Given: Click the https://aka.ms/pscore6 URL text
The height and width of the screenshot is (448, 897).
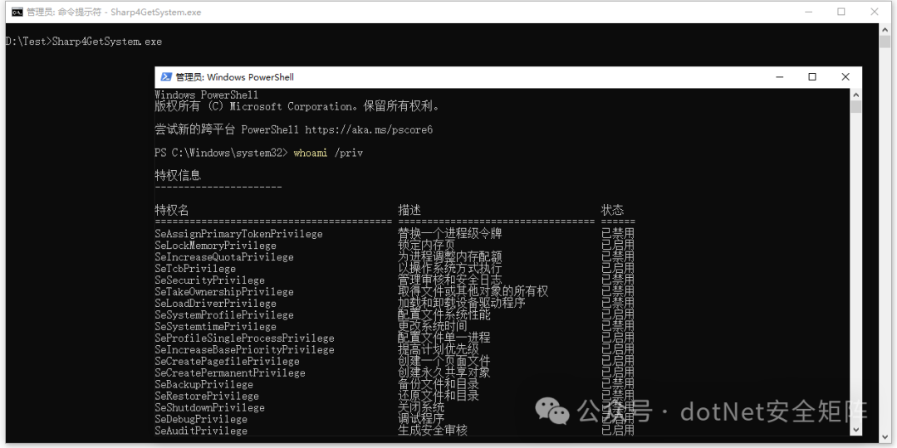Looking at the screenshot, I should (x=369, y=129).
